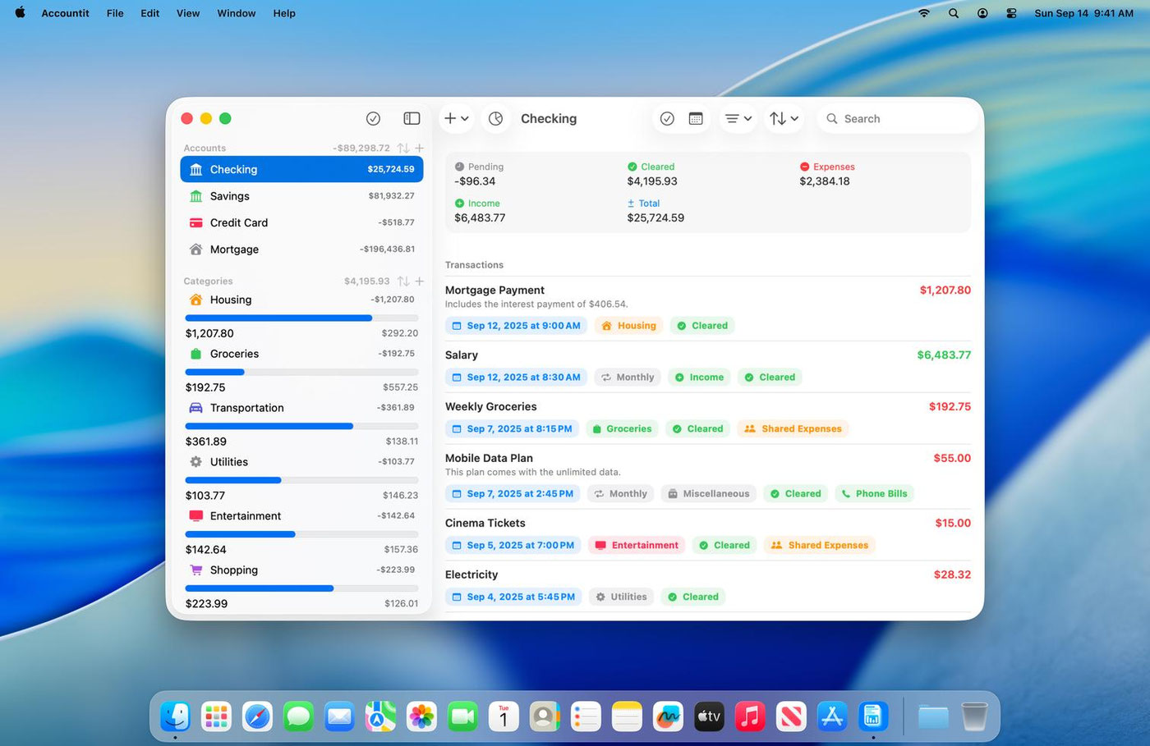Open the sort order arrows dropdown
Screen dimensions: 1150x746
[784, 119]
